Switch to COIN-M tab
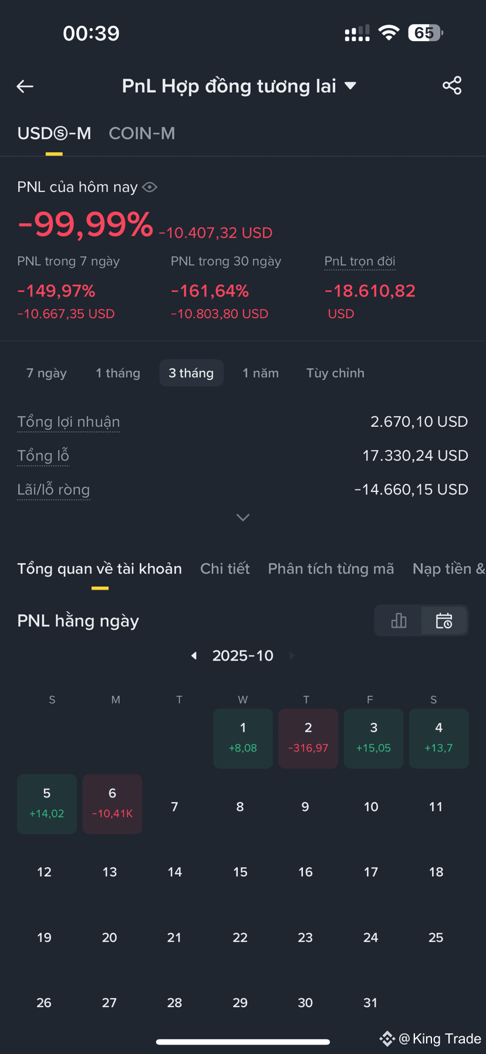The height and width of the screenshot is (1054, 486). point(142,133)
